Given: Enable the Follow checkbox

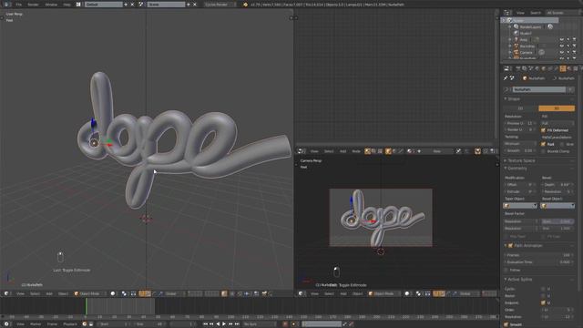Looking at the screenshot, I should [x=506, y=270].
